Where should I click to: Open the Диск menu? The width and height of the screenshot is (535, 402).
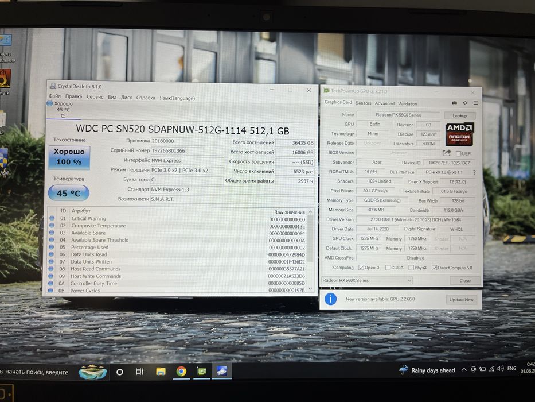(x=126, y=98)
